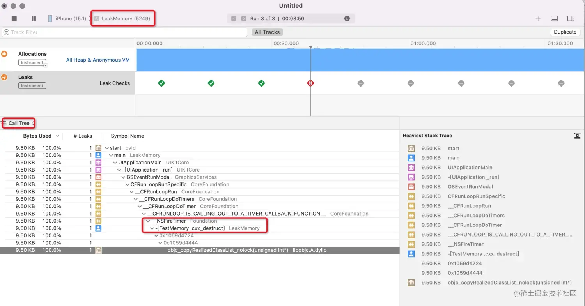The image size is (585, 306).
Task: Collapse the __CFRunLoopDoTimer row
Action: [x=140, y=206]
